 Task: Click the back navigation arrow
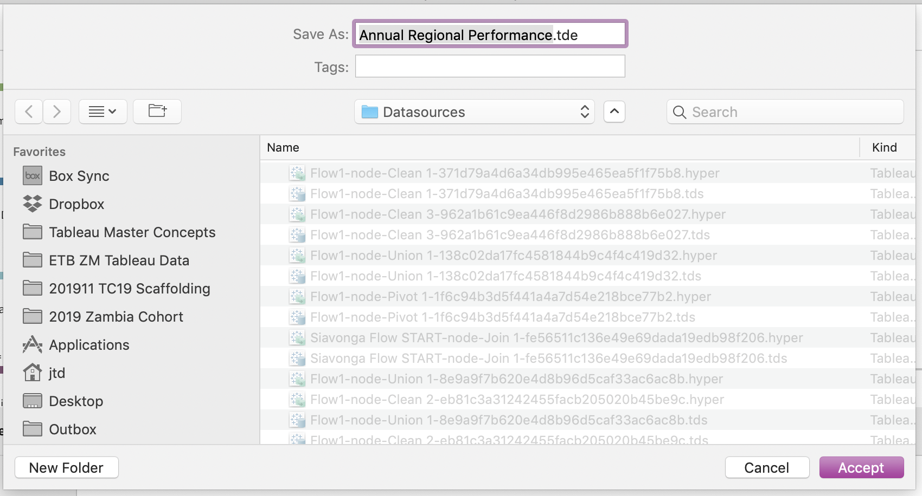point(29,112)
